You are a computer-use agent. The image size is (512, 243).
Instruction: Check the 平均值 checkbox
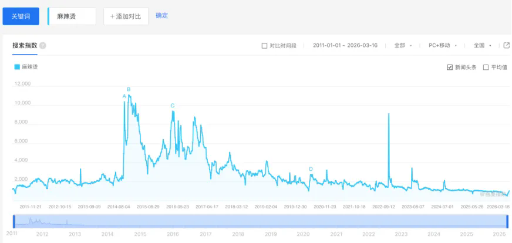[486, 67]
